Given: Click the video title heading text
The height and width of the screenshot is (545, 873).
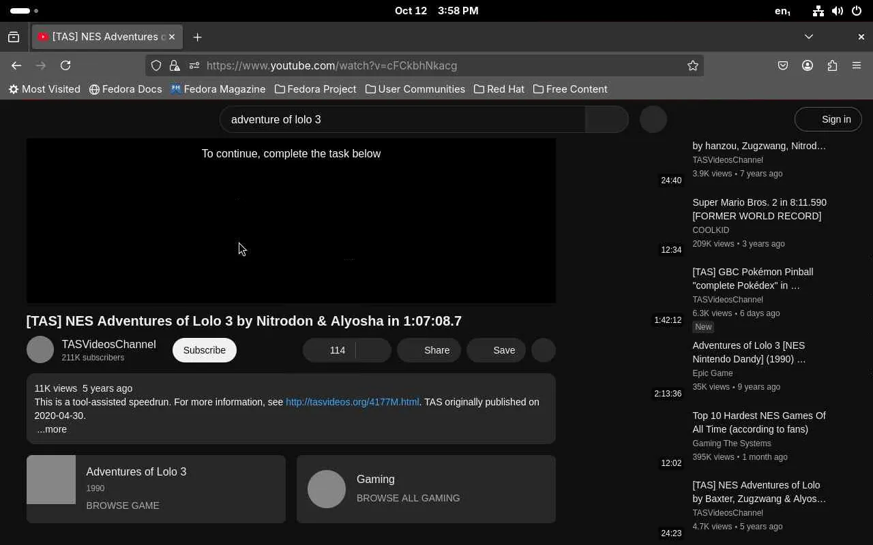Looking at the screenshot, I should coord(244,321).
